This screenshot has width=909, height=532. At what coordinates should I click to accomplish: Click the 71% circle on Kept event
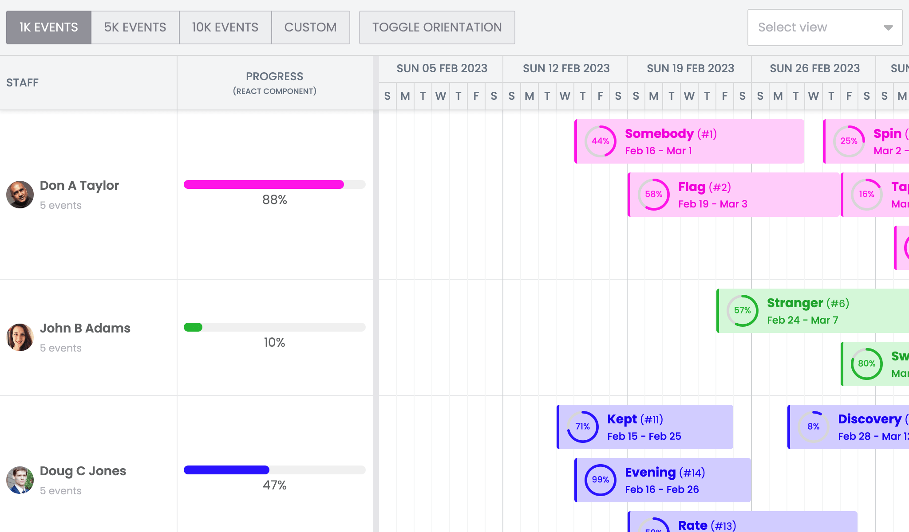tap(583, 426)
